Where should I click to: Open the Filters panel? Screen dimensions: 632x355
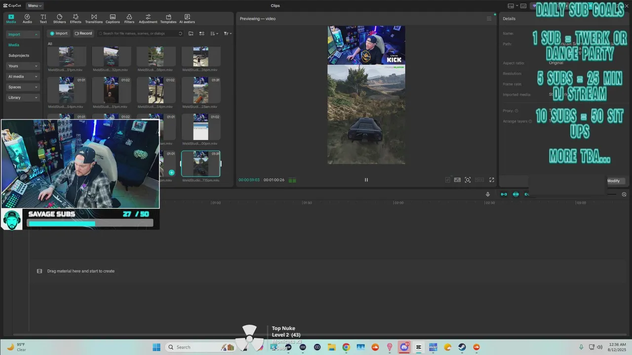pos(129,19)
